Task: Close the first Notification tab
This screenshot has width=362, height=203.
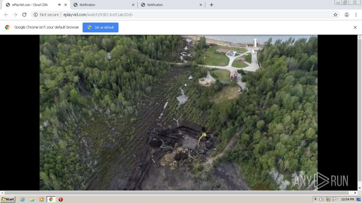Action: (133, 5)
